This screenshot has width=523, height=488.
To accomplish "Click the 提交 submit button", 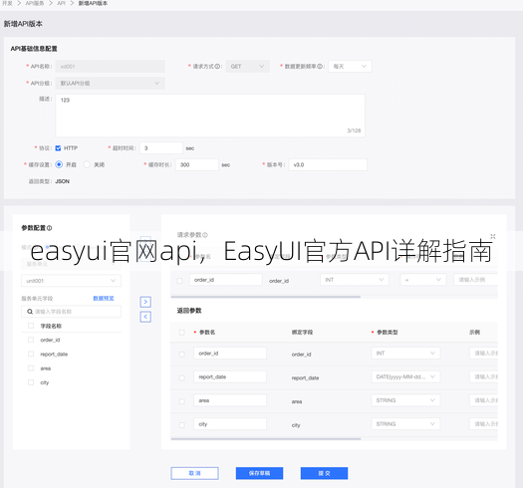I will (x=324, y=473).
